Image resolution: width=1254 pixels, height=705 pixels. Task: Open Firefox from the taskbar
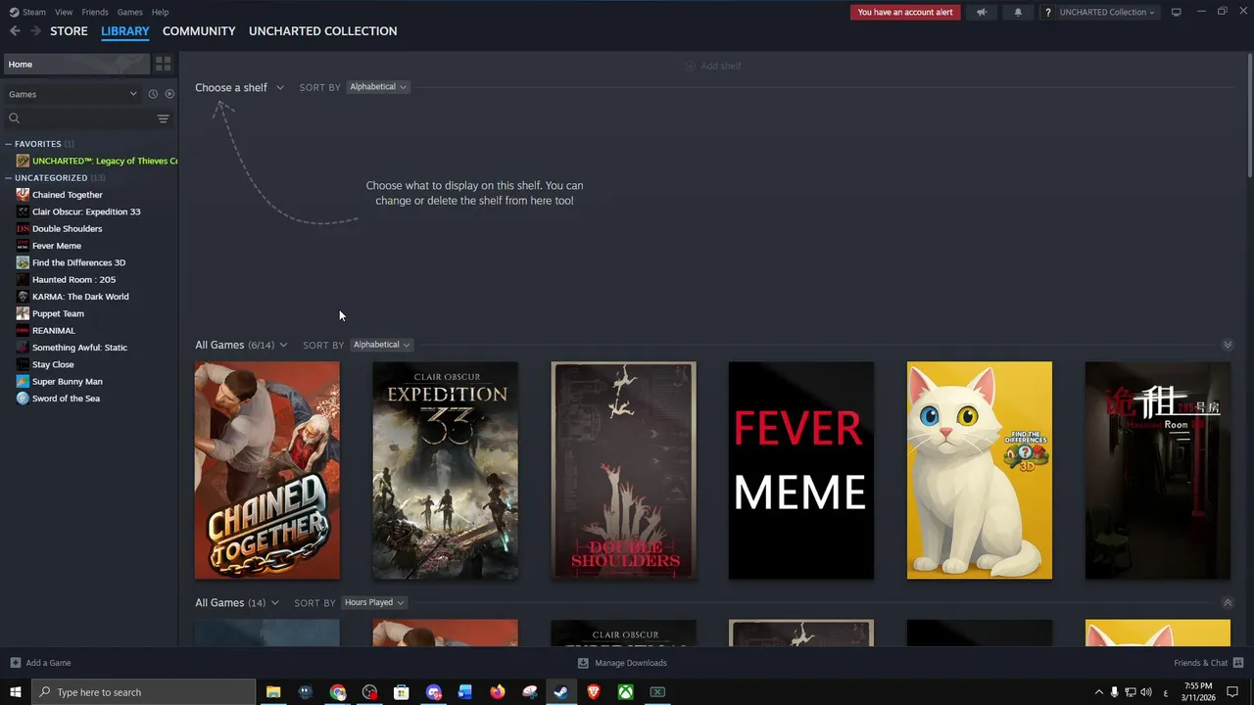(498, 692)
